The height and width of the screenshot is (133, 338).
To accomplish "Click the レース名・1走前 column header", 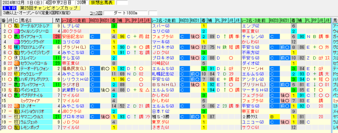I will (x=75, y=20).
